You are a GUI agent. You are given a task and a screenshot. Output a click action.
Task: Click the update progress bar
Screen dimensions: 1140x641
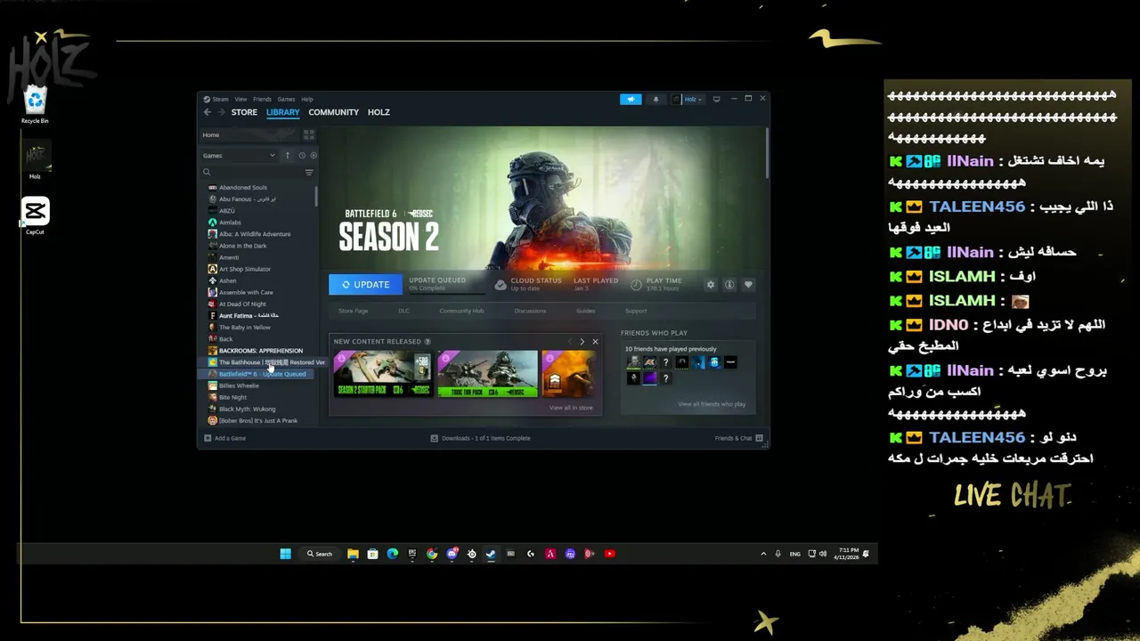[446, 292]
